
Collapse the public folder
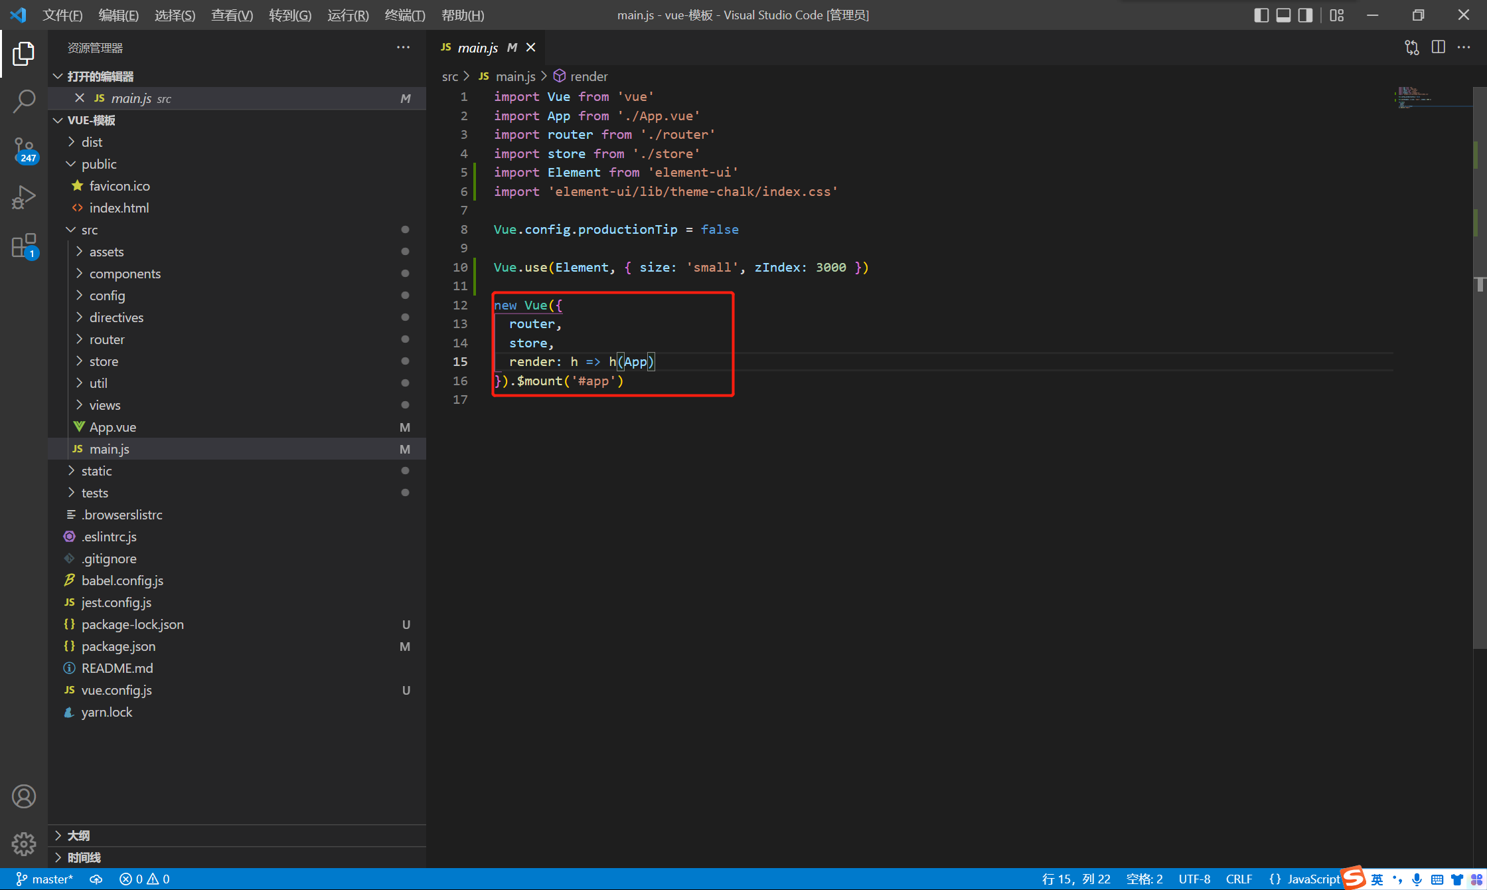(98, 164)
